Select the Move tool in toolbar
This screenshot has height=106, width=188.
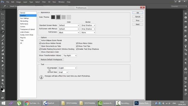point(3,14)
